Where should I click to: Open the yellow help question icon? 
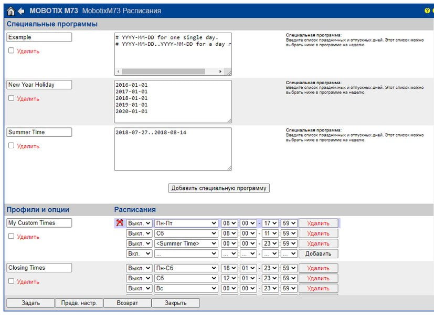[427, 11]
